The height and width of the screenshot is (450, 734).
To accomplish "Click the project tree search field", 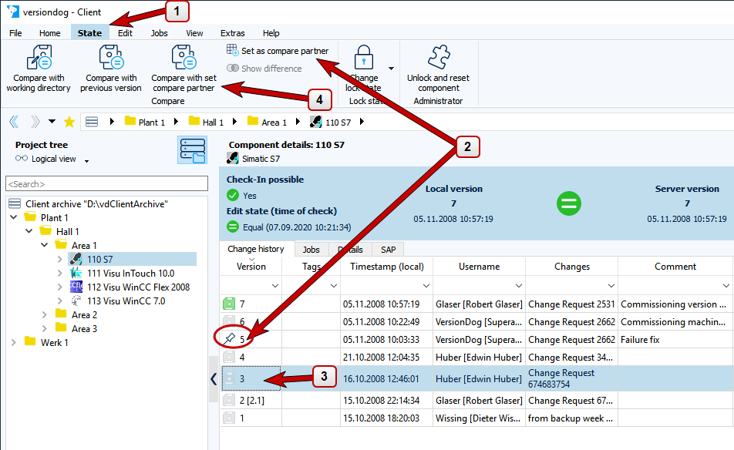I will click(x=106, y=184).
